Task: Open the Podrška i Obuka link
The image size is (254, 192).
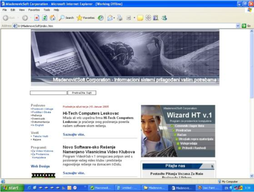Action: click(x=41, y=112)
